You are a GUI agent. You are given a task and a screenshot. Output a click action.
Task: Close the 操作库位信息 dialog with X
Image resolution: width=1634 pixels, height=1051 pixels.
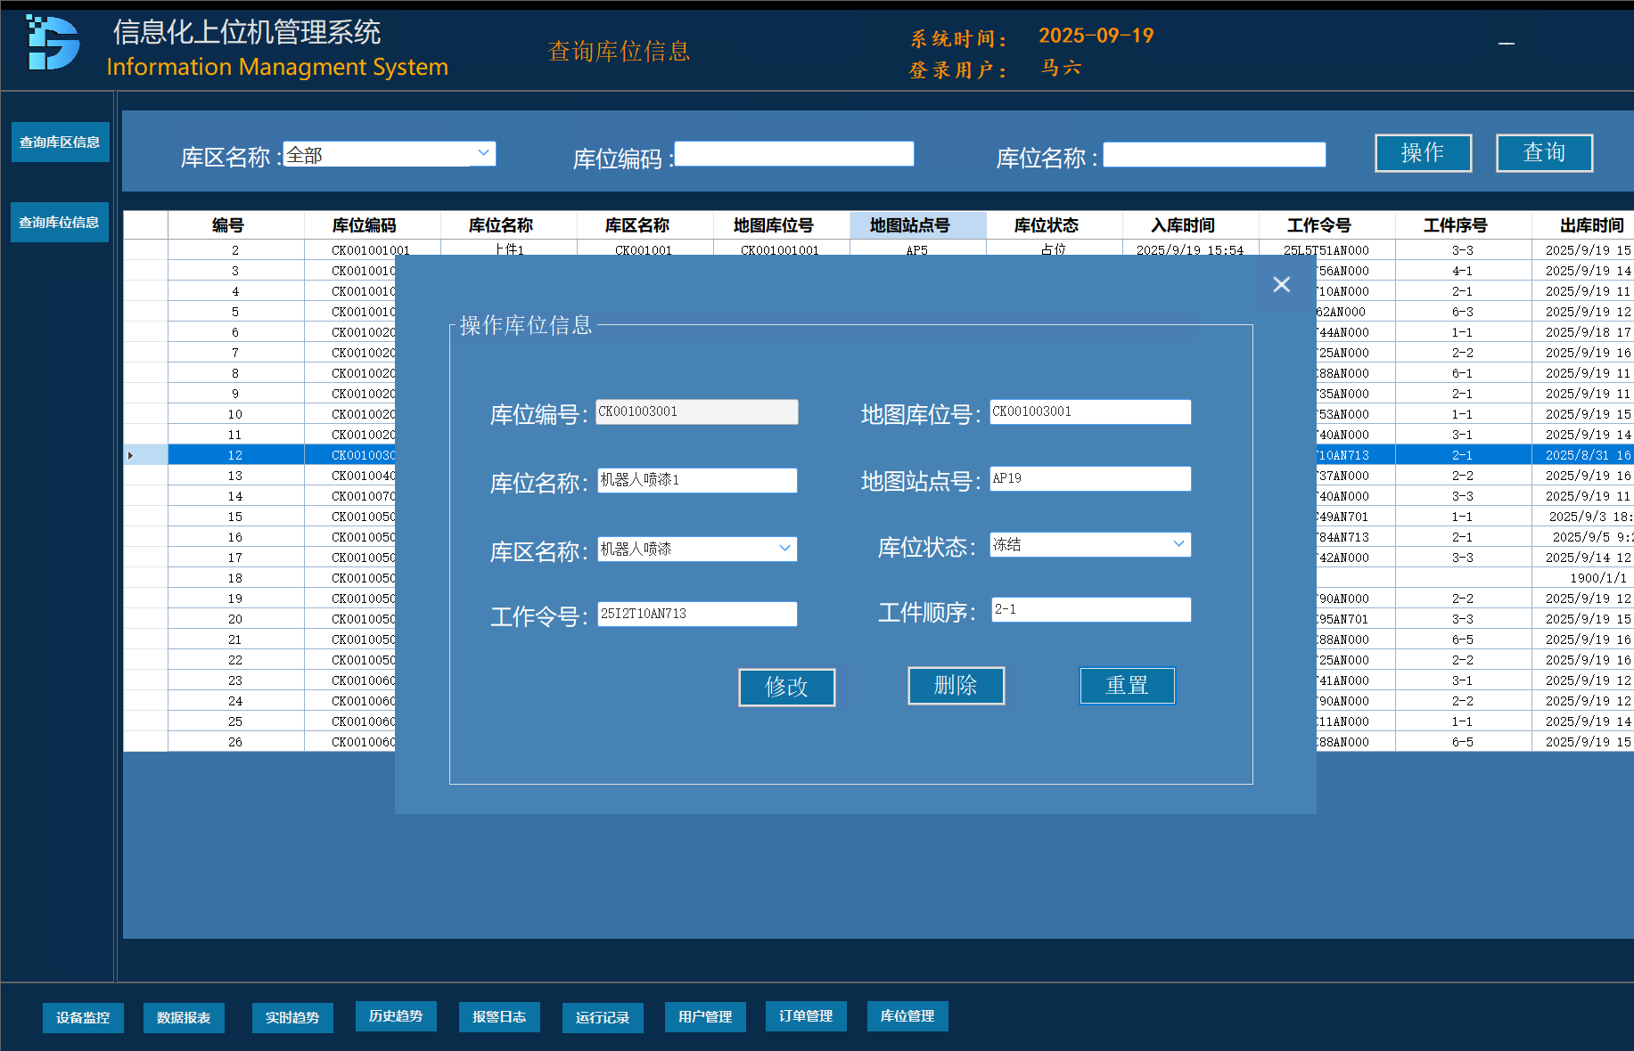[1282, 284]
